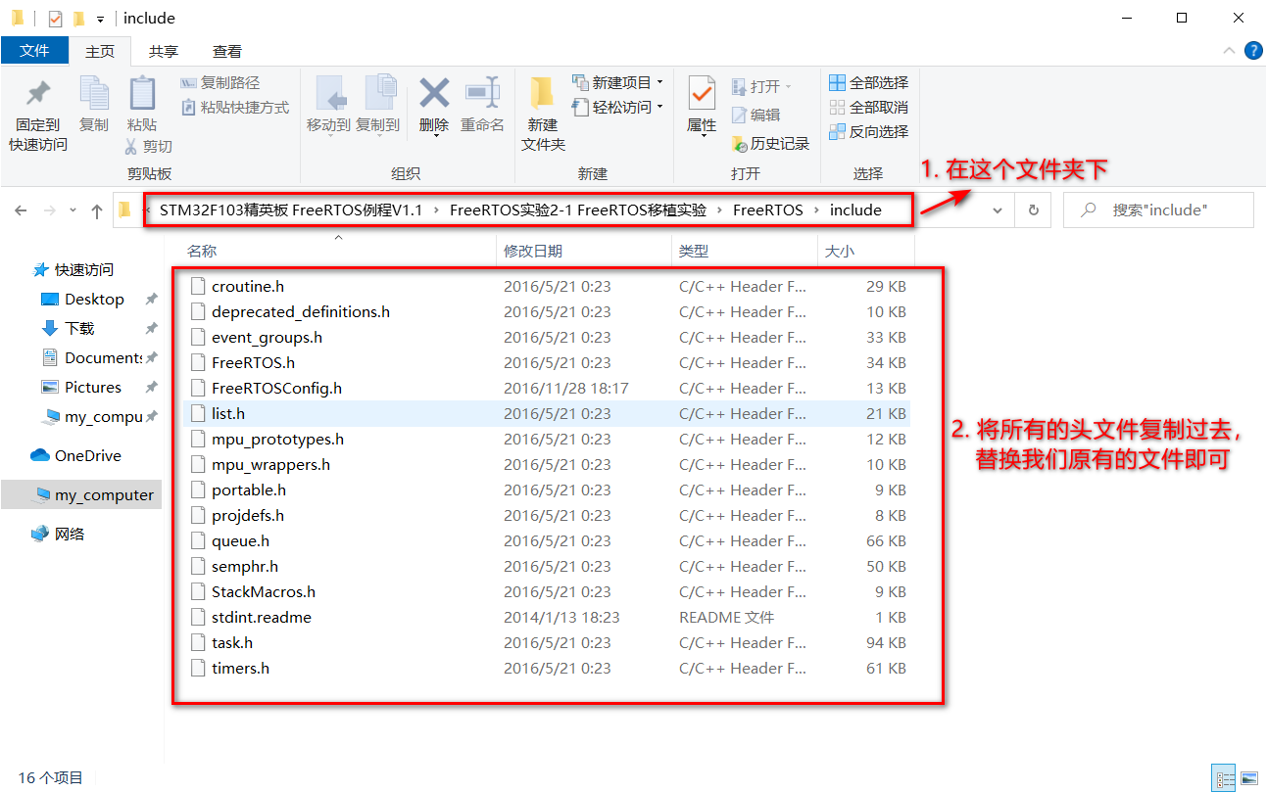Viewport: 1267px width, 793px height.
Task: Open the Customize Quick Access Toolbar arrow
Action: (100, 19)
